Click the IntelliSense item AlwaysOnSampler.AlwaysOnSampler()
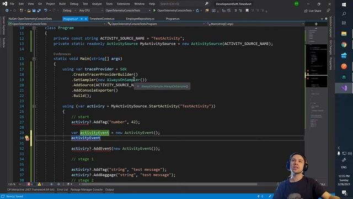Image resolution: width=353 pixels, height=199 pixels. click(162, 86)
